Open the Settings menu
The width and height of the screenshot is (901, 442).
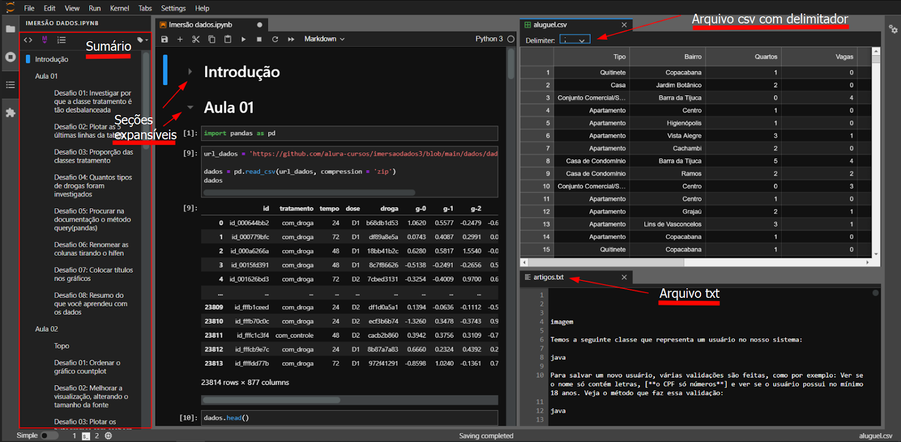point(173,8)
